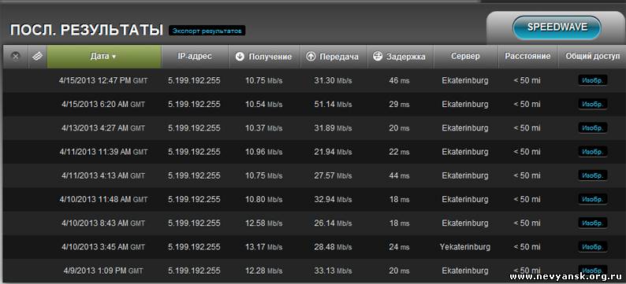Click upload value 51.14 Mb/s
Image resolution: width=626 pixels, height=284 pixels.
333,105
